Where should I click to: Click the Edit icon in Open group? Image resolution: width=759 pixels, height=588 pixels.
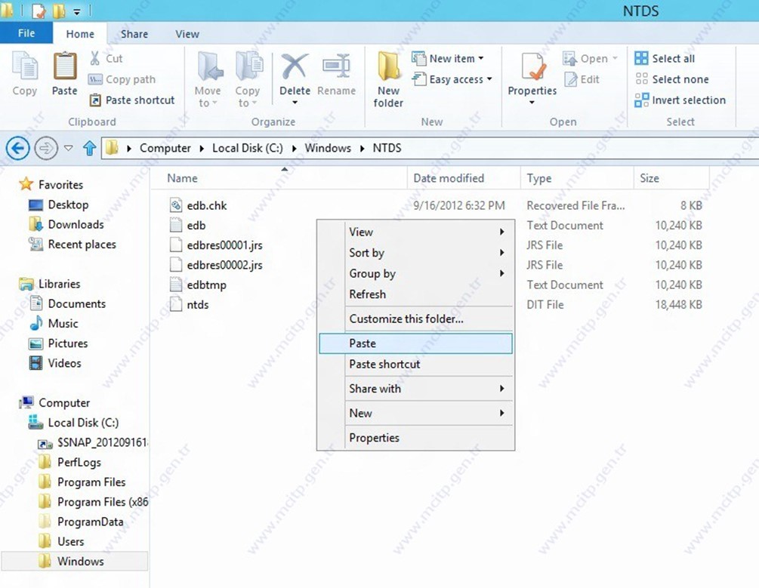pos(571,79)
